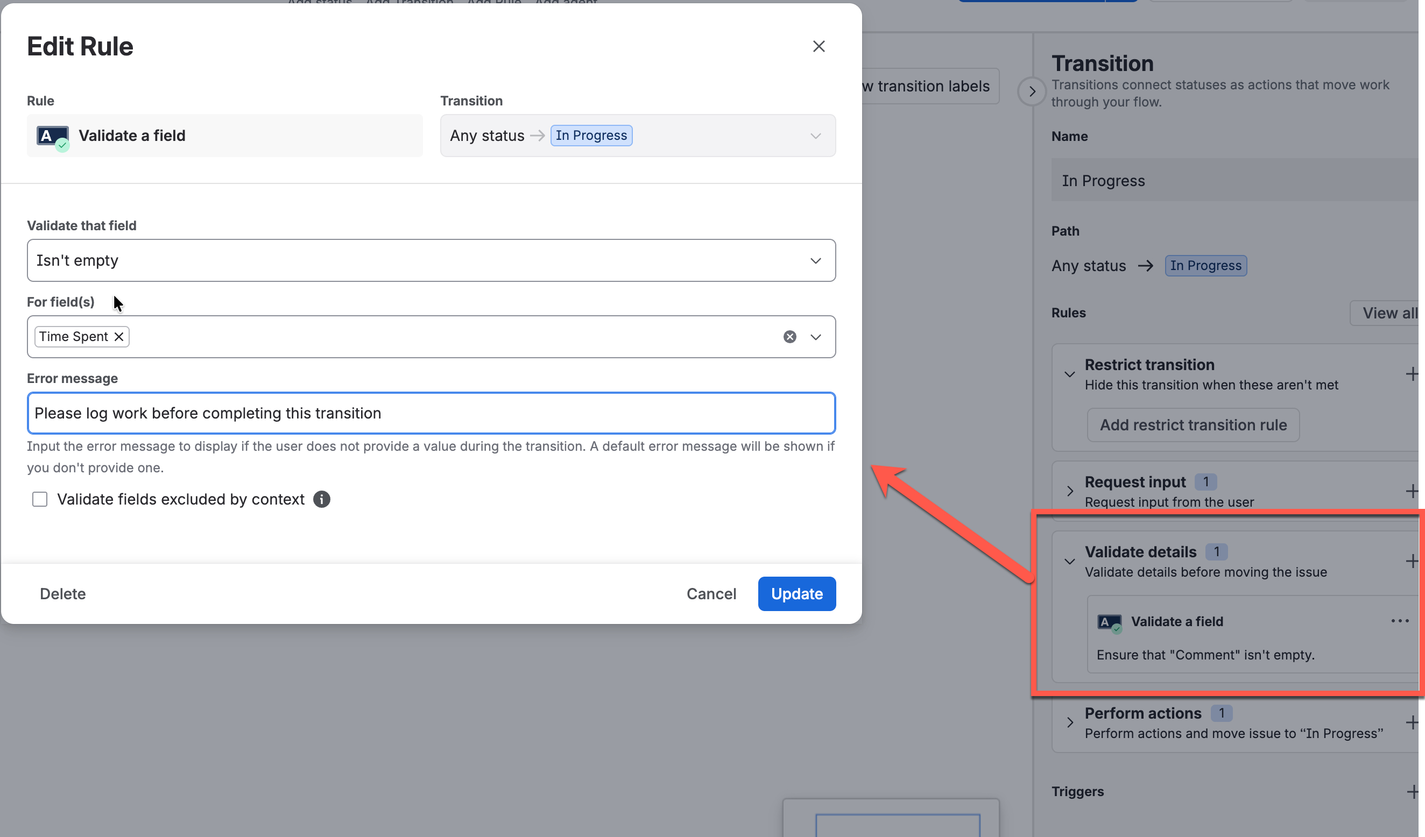Collapse the Validate details section
The width and height of the screenshot is (1425, 837).
[1069, 561]
